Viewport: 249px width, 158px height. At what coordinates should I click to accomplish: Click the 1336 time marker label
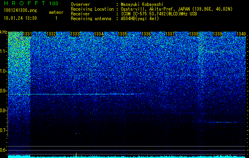click(x=146, y=34)
